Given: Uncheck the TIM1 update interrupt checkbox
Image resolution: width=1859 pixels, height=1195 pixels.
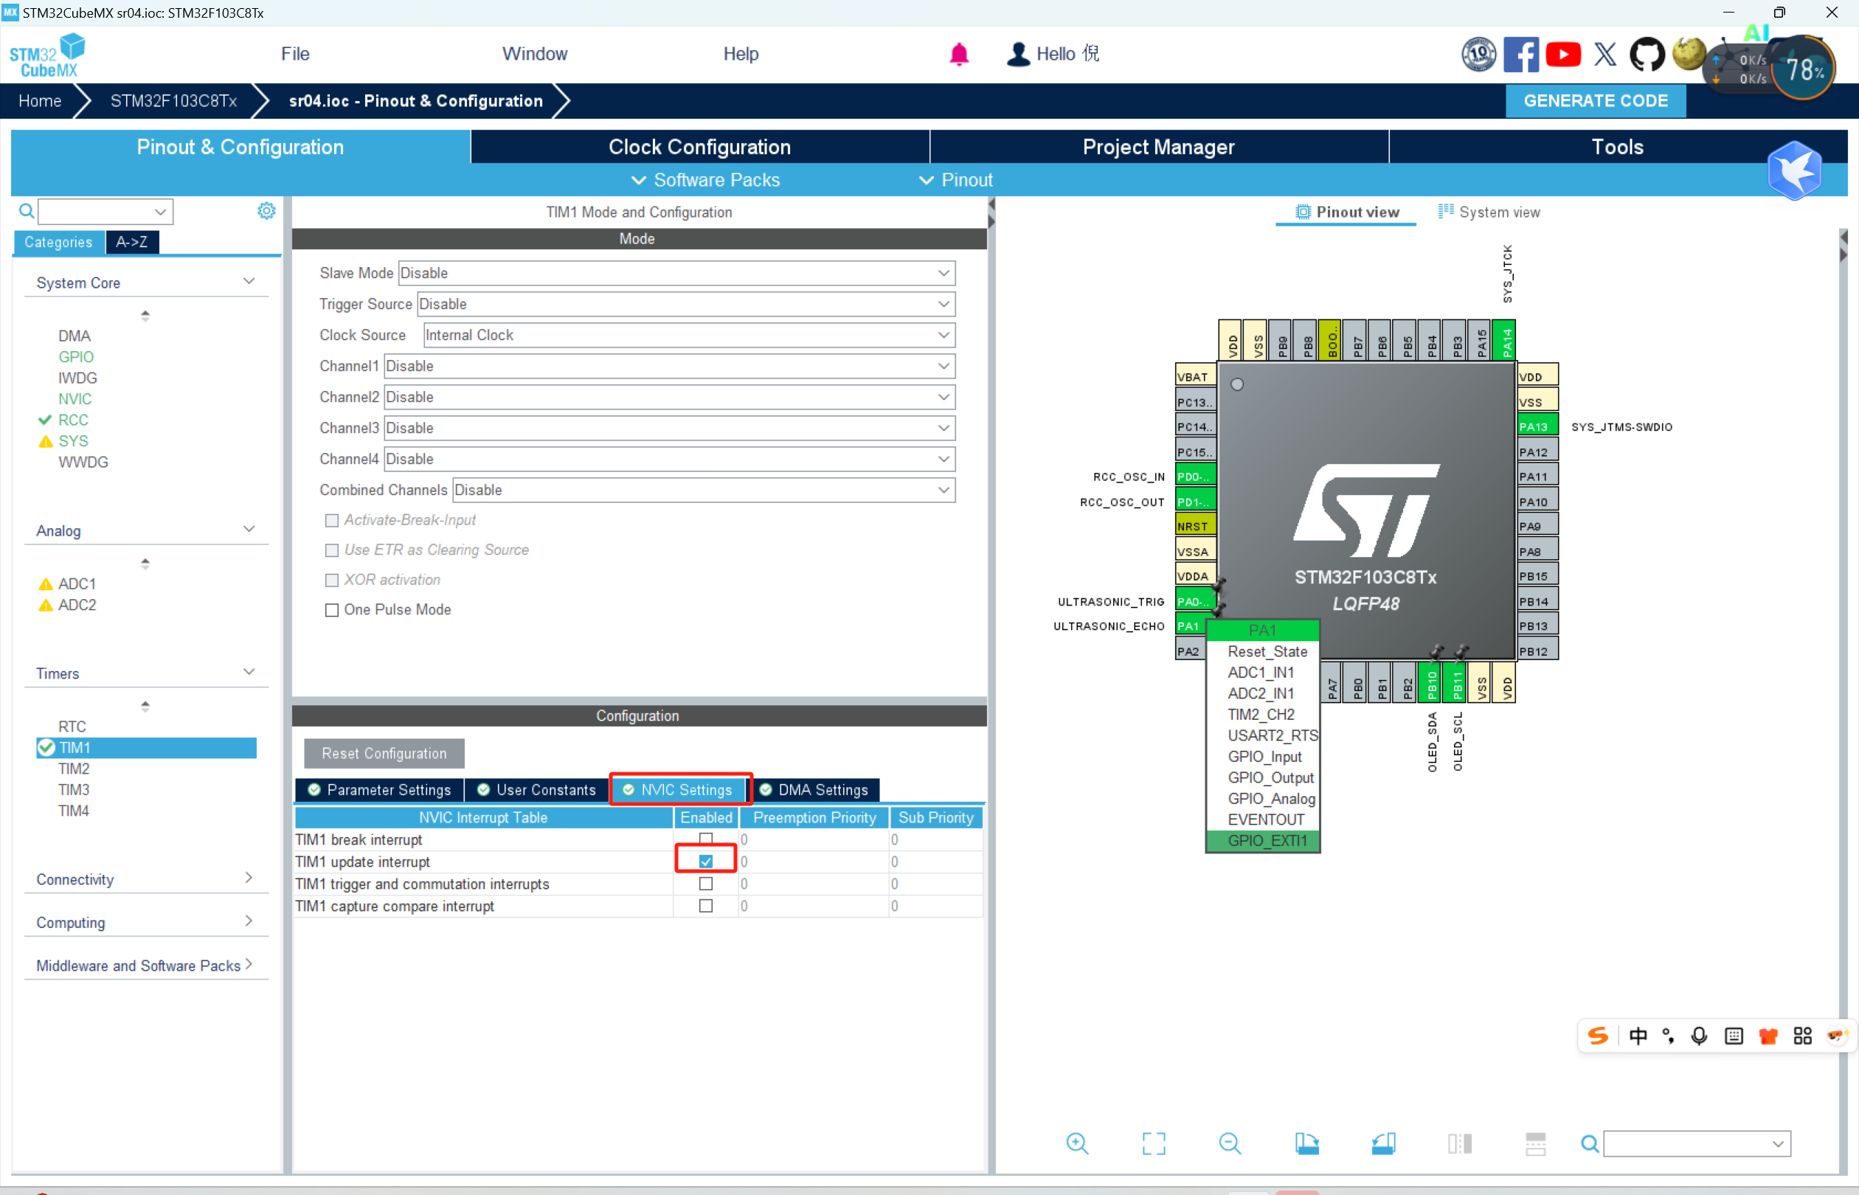Looking at the screenshot, I should [x=706, y=862].
